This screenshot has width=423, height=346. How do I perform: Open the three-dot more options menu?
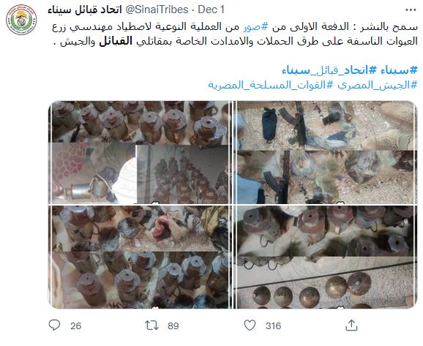411,10
